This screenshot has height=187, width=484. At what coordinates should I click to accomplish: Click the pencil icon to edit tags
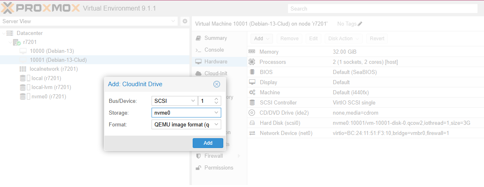(x=360, y=24)
